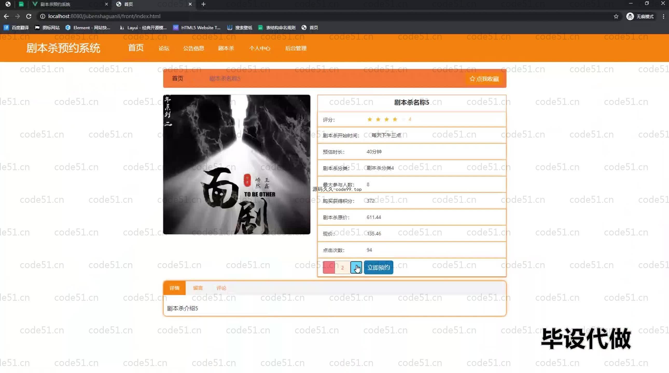Viewport: 669px width, 373px height.
Task: Click the 135.46 current price value
Action: click(x=374, y=234)
